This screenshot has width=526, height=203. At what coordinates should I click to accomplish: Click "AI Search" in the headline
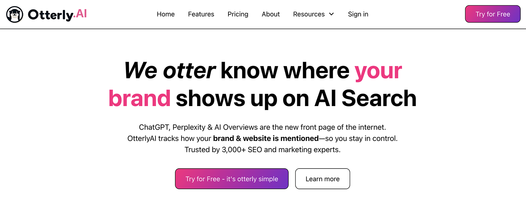365,98
